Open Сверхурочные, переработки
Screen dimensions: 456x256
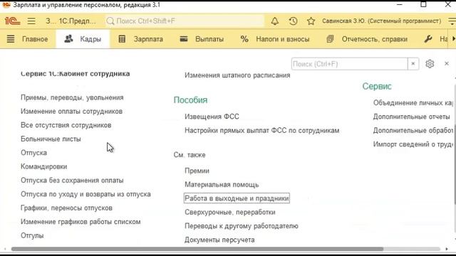[230, 212]
